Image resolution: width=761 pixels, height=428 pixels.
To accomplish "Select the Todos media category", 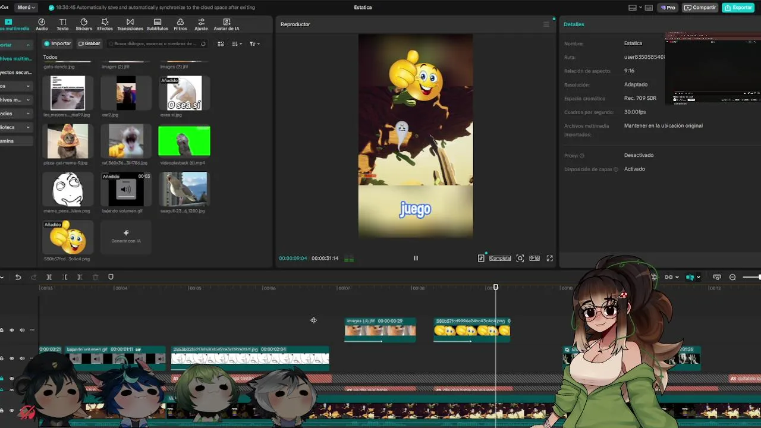I will 50,57.
